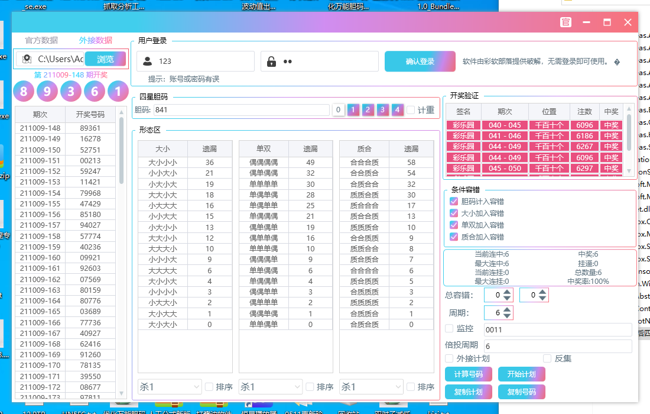Viewport: 650px width, 414px height.
Task: Sort by 期次 column header in history list
Action: coord(40,114)
